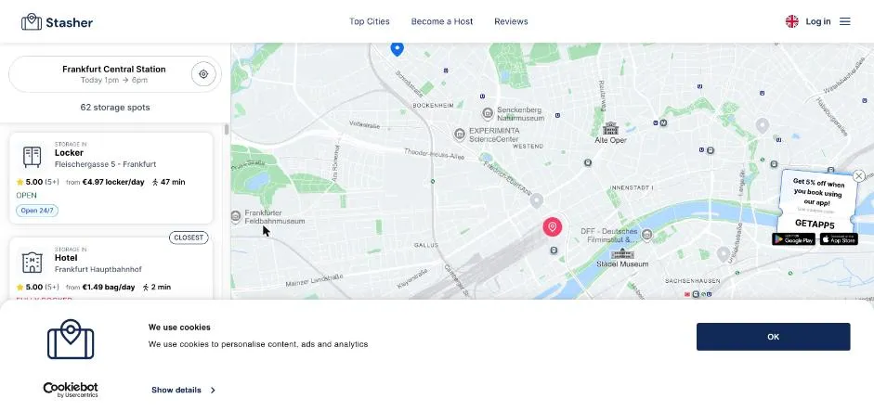Screen dimensions: 874x411
Task: Open Become a Host page
Action: [442, 21]
